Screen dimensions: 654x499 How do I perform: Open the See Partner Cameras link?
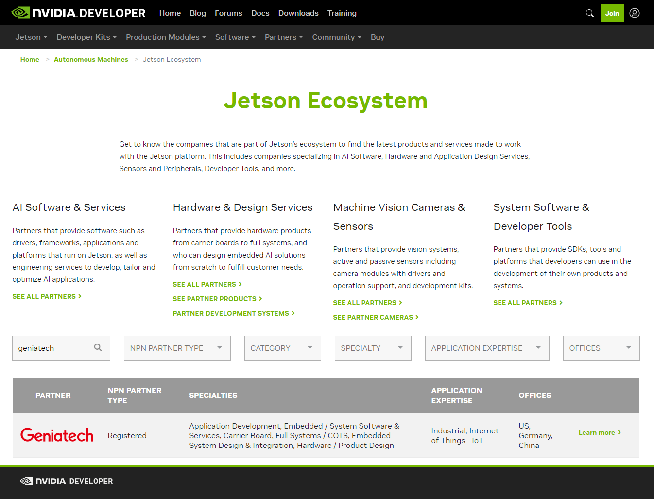376,317
